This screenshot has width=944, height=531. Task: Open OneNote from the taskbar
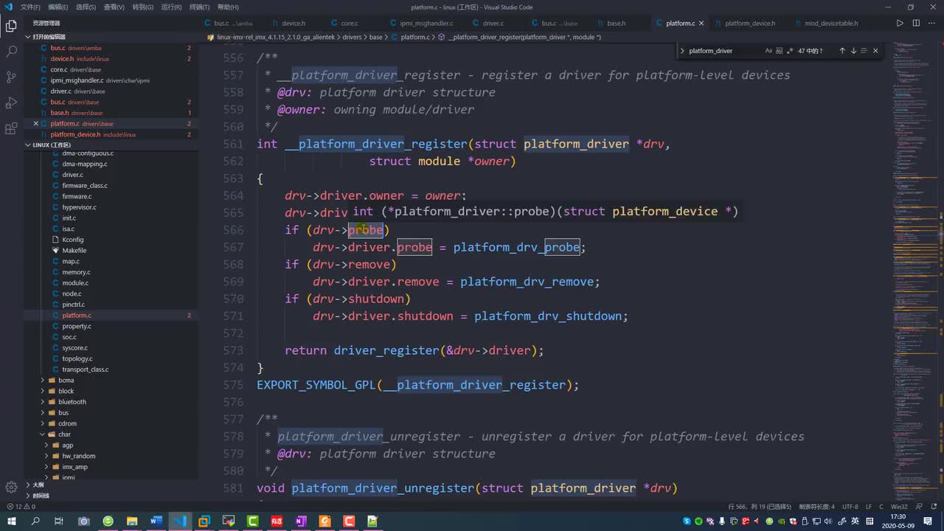tap(301, 521)
